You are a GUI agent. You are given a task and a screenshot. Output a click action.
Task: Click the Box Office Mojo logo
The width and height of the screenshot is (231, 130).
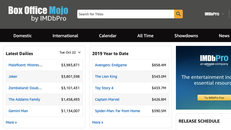pyautogui.click(x=38, y=14)
